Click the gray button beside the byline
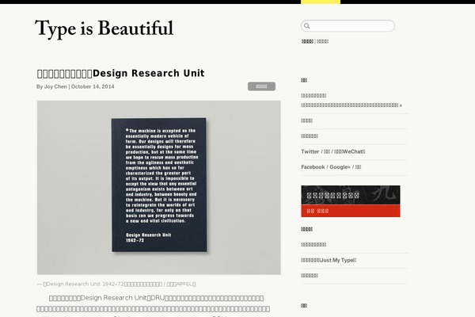475x317 pixels. click(x=261, y=86)
